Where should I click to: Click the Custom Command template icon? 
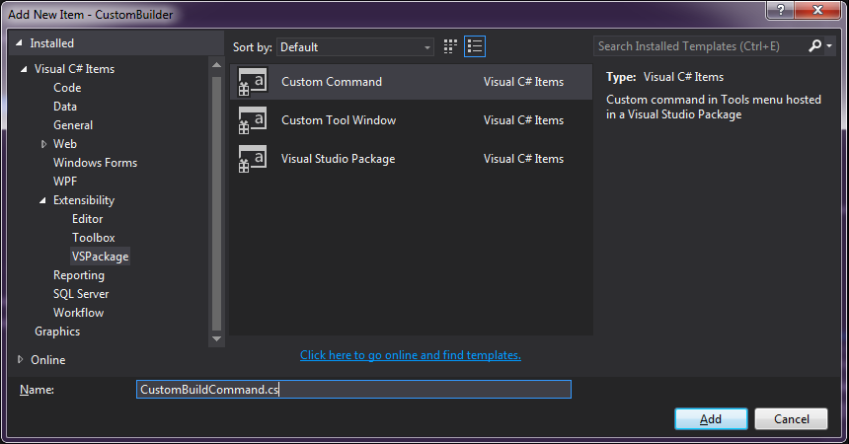pyautogui.click(x=253, y=82)
